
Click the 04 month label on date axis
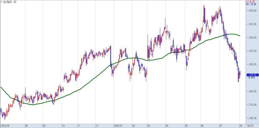pos(167,126)
